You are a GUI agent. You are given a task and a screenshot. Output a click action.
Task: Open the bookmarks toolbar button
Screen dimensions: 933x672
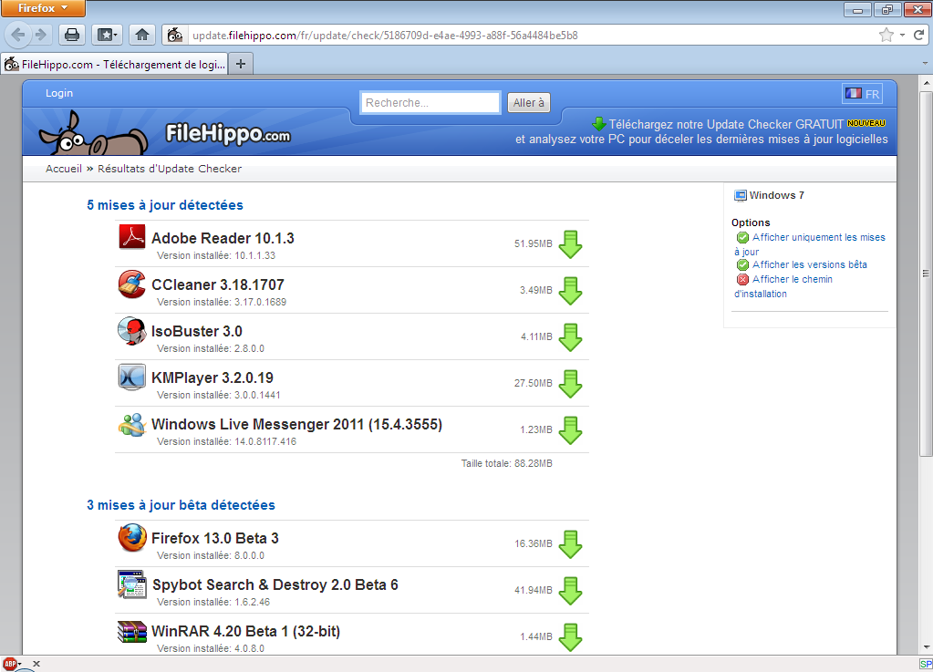pyautogui.click(x=107, y=35)
